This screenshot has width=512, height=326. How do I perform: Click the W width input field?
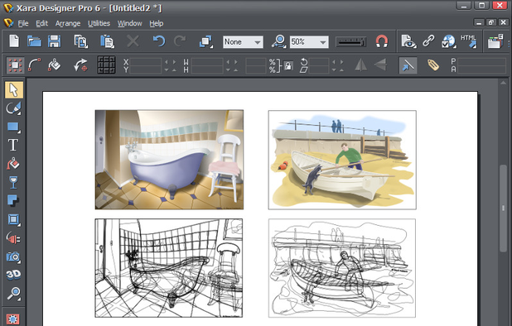[207, 61]
